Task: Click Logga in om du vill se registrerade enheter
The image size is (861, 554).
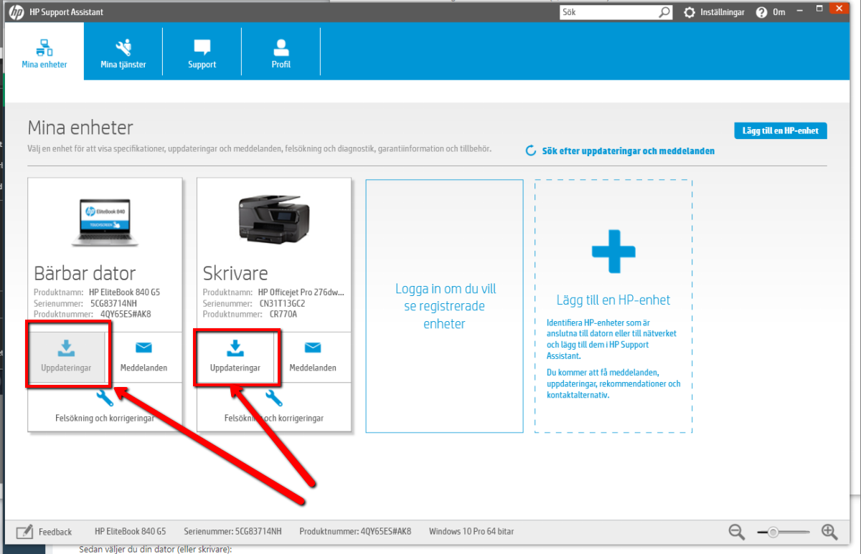Action: (x=445, y=306)
